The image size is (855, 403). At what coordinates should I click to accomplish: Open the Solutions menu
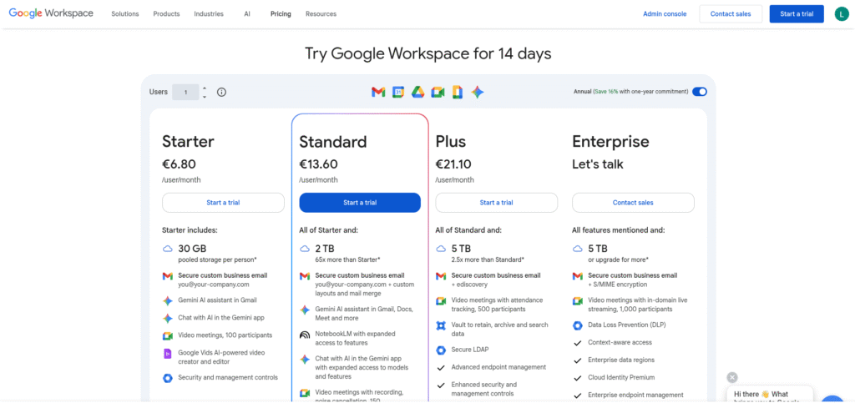125,14
